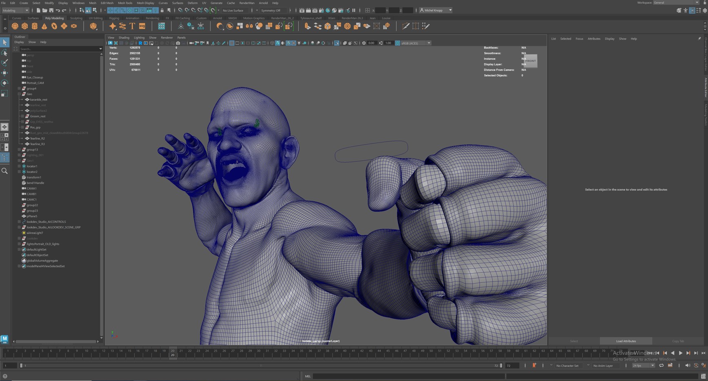
Task: Click the Paint Selection tool
Action: (4, 63)
